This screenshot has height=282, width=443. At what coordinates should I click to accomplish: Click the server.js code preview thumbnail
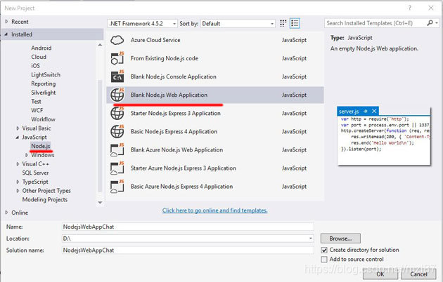[384, 136]
